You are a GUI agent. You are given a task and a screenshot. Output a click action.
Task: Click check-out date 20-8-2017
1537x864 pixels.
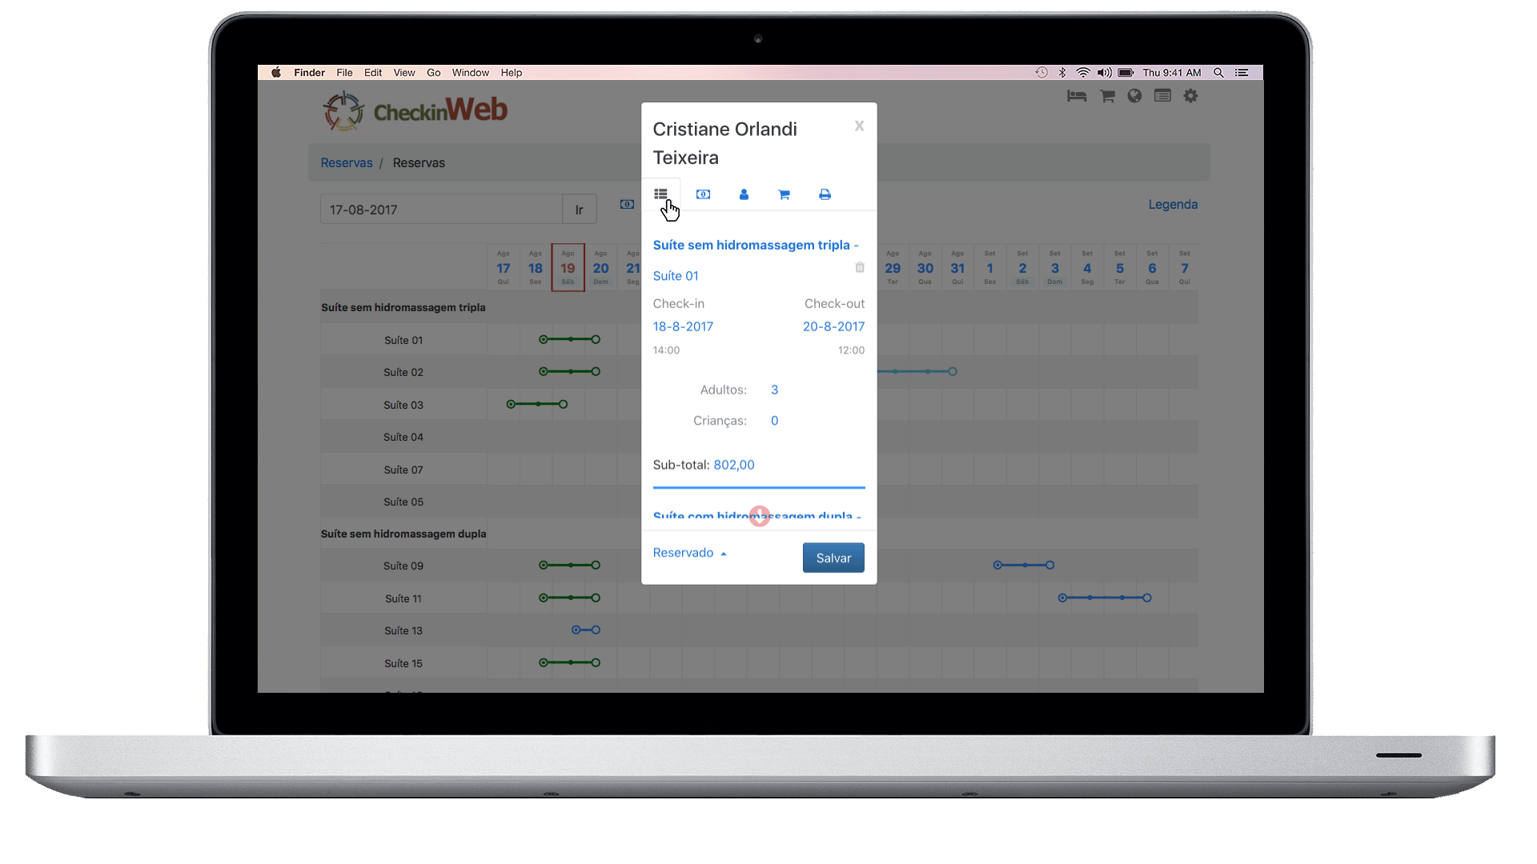(x=833, y=326)
